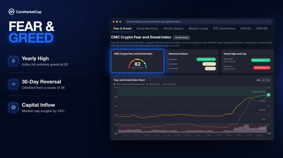Viewport: 283px width, 158px height.
Task: Toggle the Bitcoin Volume legend series
Action: pyautogui.click(x=169, y=84)
